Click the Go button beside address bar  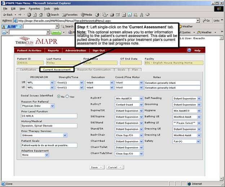tap(207, 20)
